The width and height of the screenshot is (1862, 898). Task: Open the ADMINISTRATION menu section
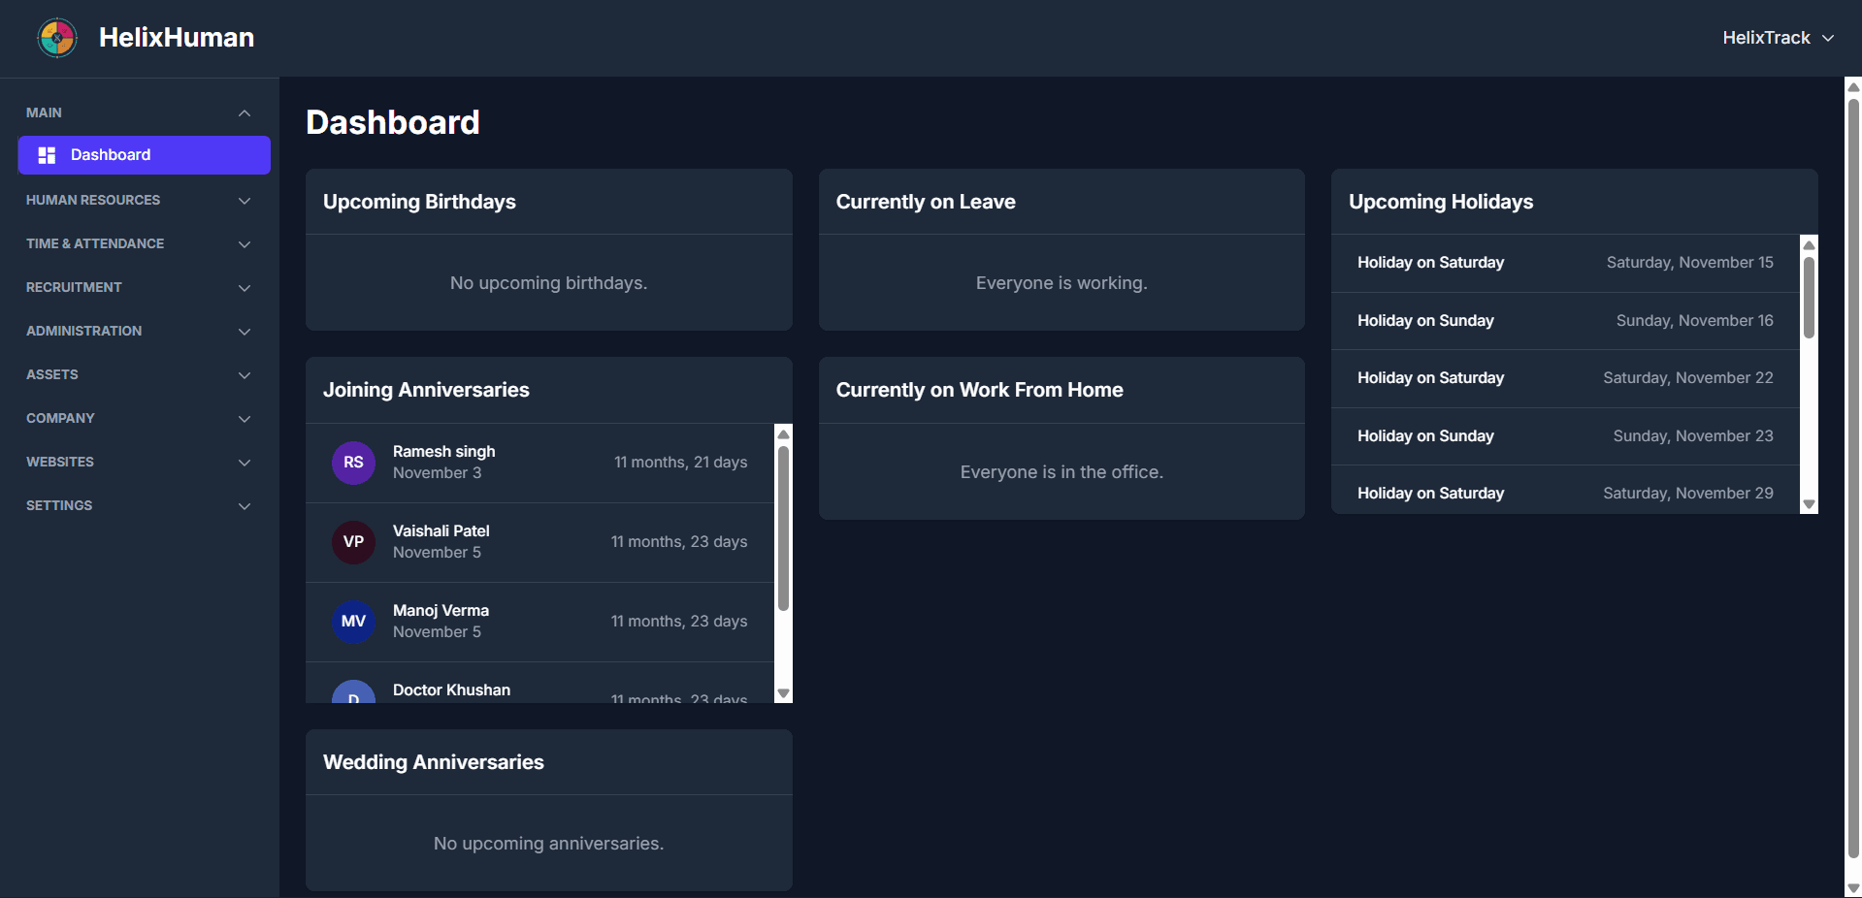[x=139, y=332]
